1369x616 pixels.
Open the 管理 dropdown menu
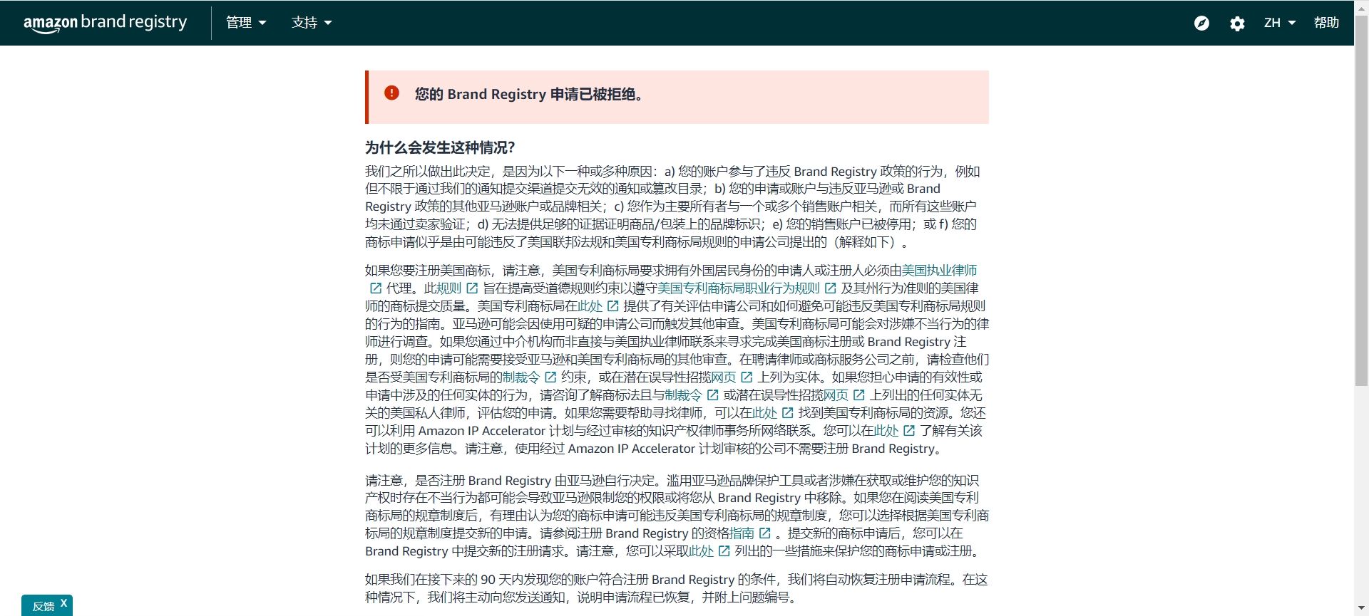click(x=246, y=23)
